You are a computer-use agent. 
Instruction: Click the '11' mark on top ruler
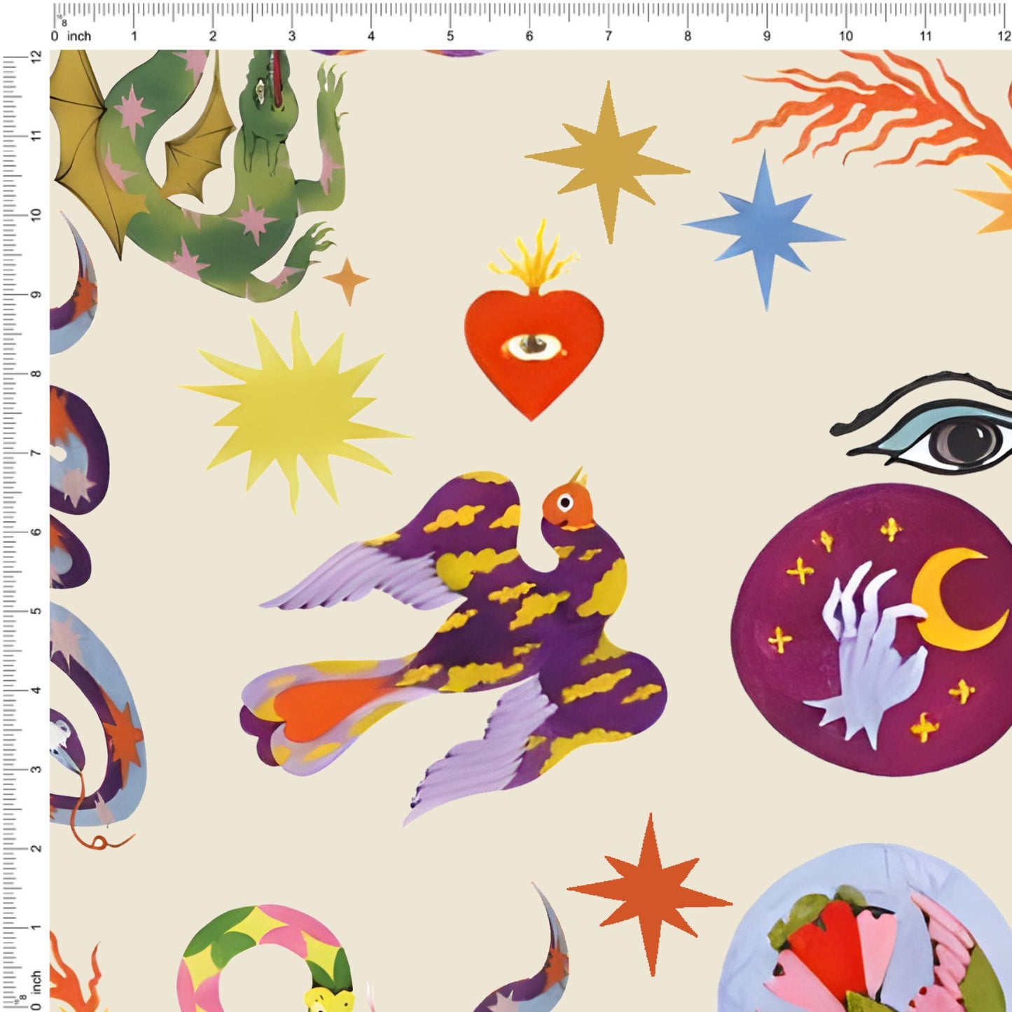pyautogui.click(x=925, y=36)
